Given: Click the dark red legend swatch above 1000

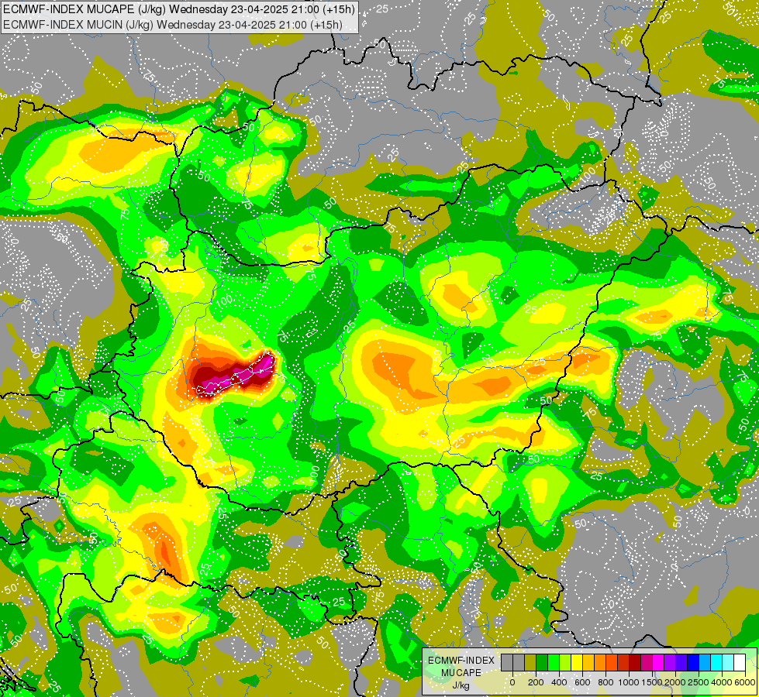Looking at the screenshot, I should coord(635,662).
